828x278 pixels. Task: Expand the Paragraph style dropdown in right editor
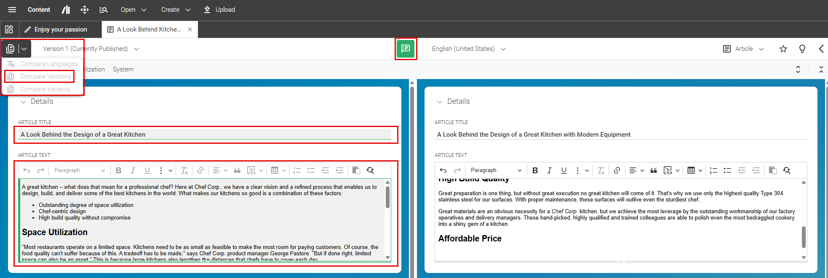point(496,170)
